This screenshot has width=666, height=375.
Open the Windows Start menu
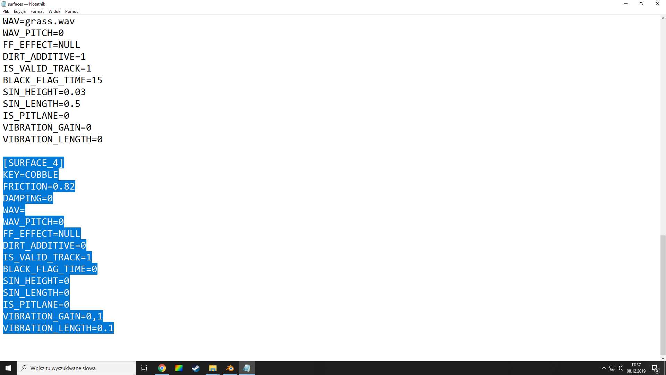[x=8, y=368]
